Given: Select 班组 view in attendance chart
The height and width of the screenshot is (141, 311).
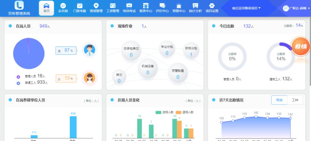Looking at the screenshot, I should coord(279,100).
